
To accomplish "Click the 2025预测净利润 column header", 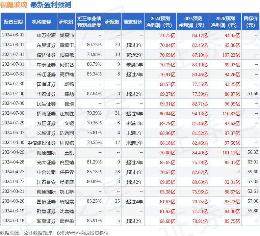I will [193, 22].
